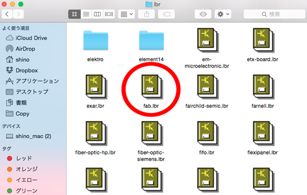This screenshot has width=307, height=195.
Task: Open the item arrangement dropdown
Action: (126, 14)
